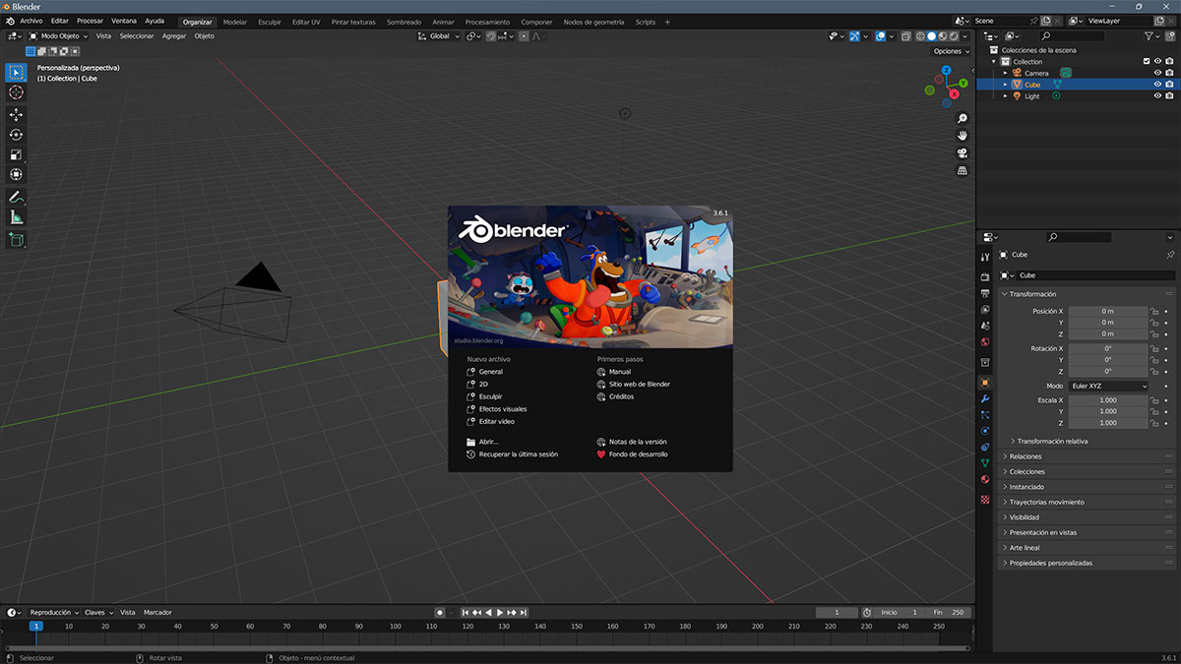1181x664 pixels.
Task: Uncheck the Collection exclude checkbox
Action: click(1146, 61)
